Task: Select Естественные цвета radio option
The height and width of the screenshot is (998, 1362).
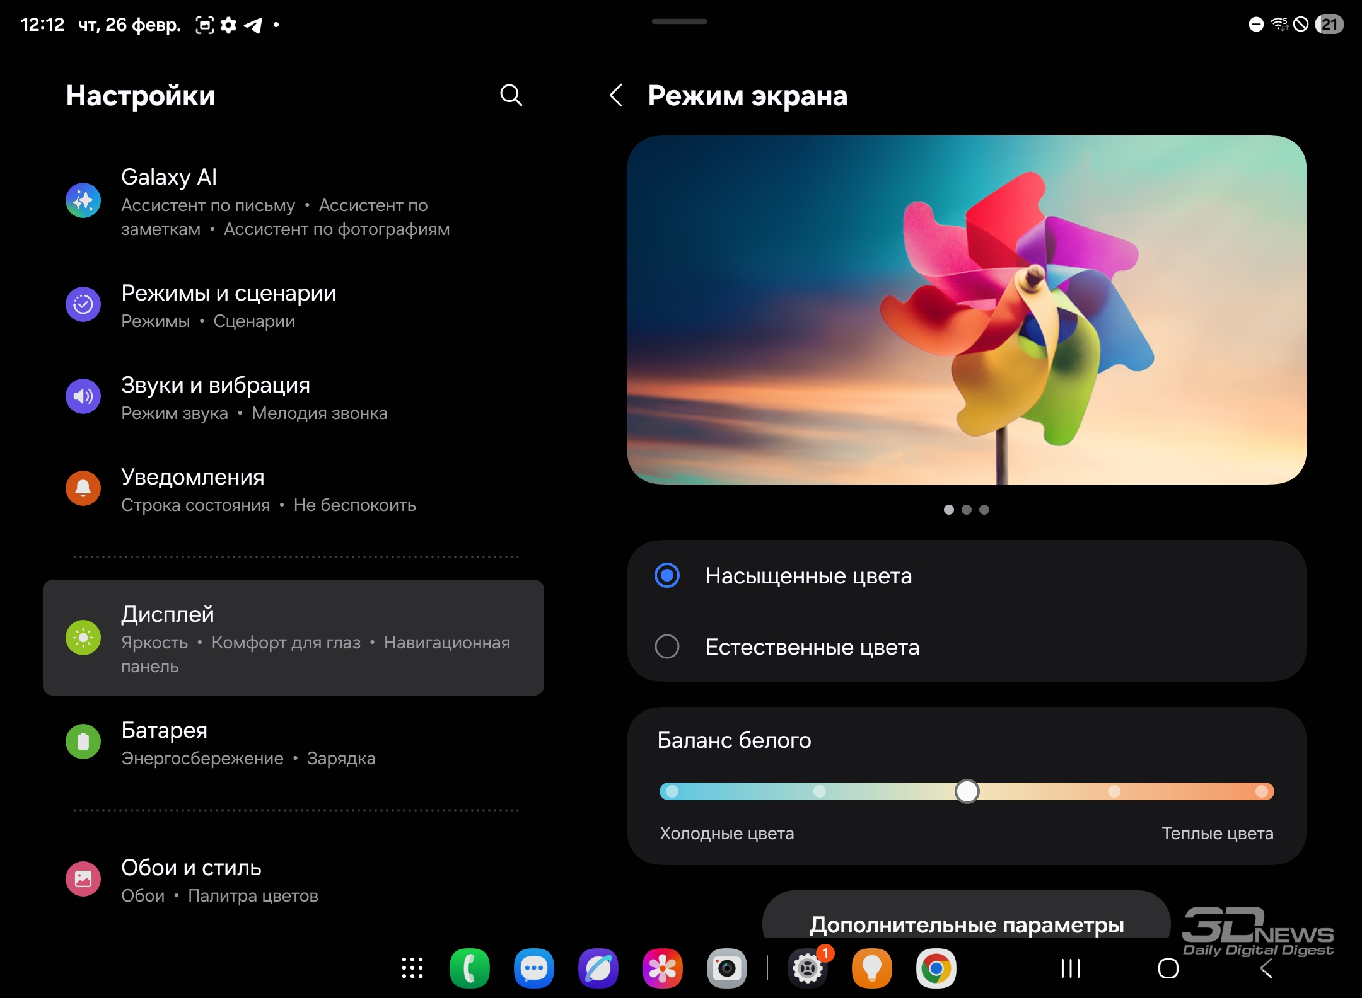Action: coord(667,646)
